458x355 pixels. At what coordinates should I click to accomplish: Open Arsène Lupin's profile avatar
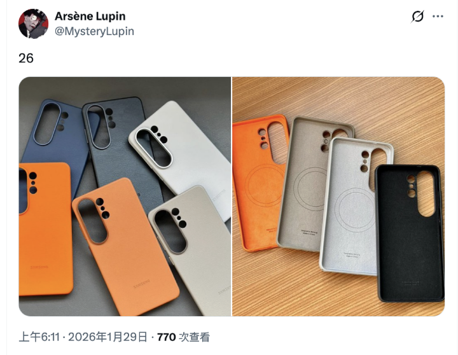tap(33, 24)
